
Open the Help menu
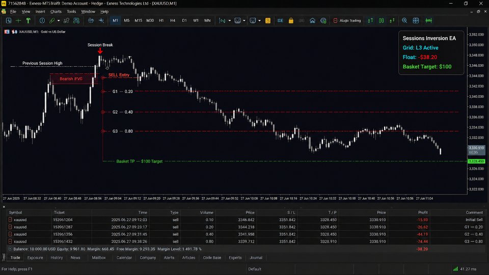point(104,12)
